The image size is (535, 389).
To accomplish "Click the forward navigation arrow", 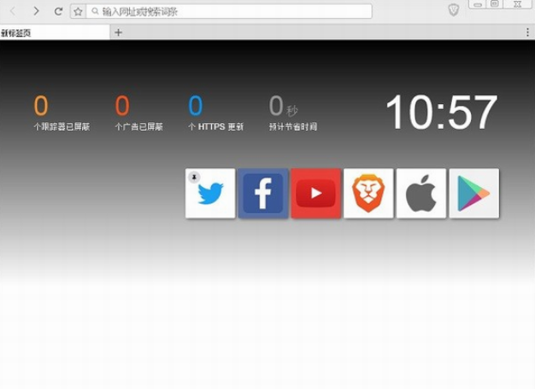I will 36,11.
